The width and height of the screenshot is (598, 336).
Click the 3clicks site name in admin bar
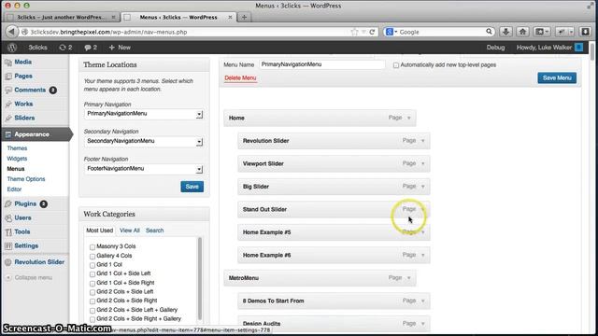37,48
